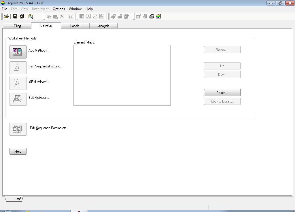This screenshot has height=212, width=295.
Task: Click the magnifier search icon in toolbar
Action: (31, 16)
